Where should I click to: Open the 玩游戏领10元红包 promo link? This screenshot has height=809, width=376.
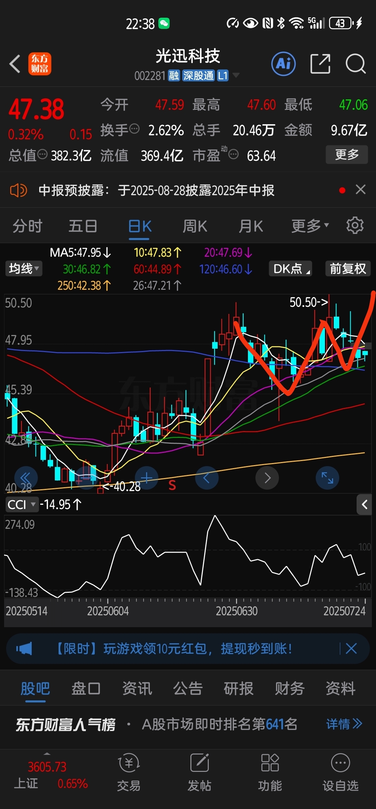[x=173, y=649]
